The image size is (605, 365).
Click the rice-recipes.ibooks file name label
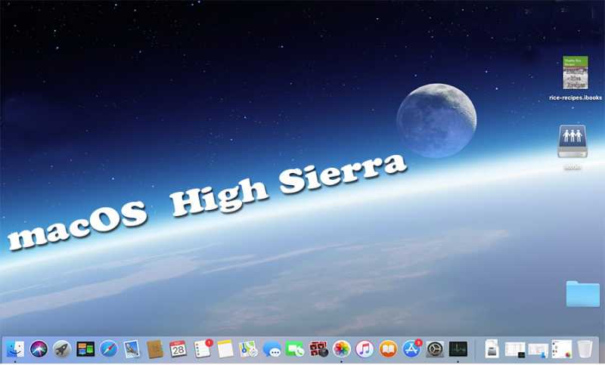point(576,97)
